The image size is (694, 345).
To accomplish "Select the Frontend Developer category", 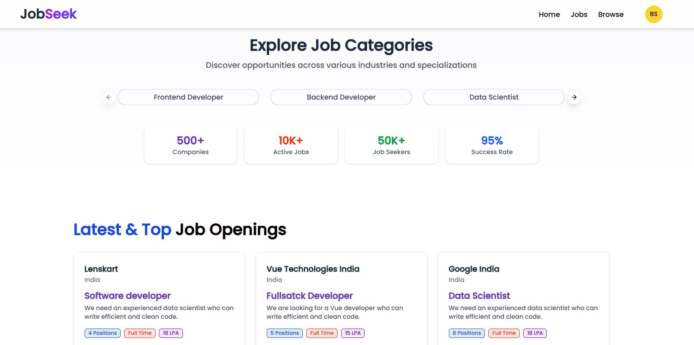I will [x=188, y=97].
